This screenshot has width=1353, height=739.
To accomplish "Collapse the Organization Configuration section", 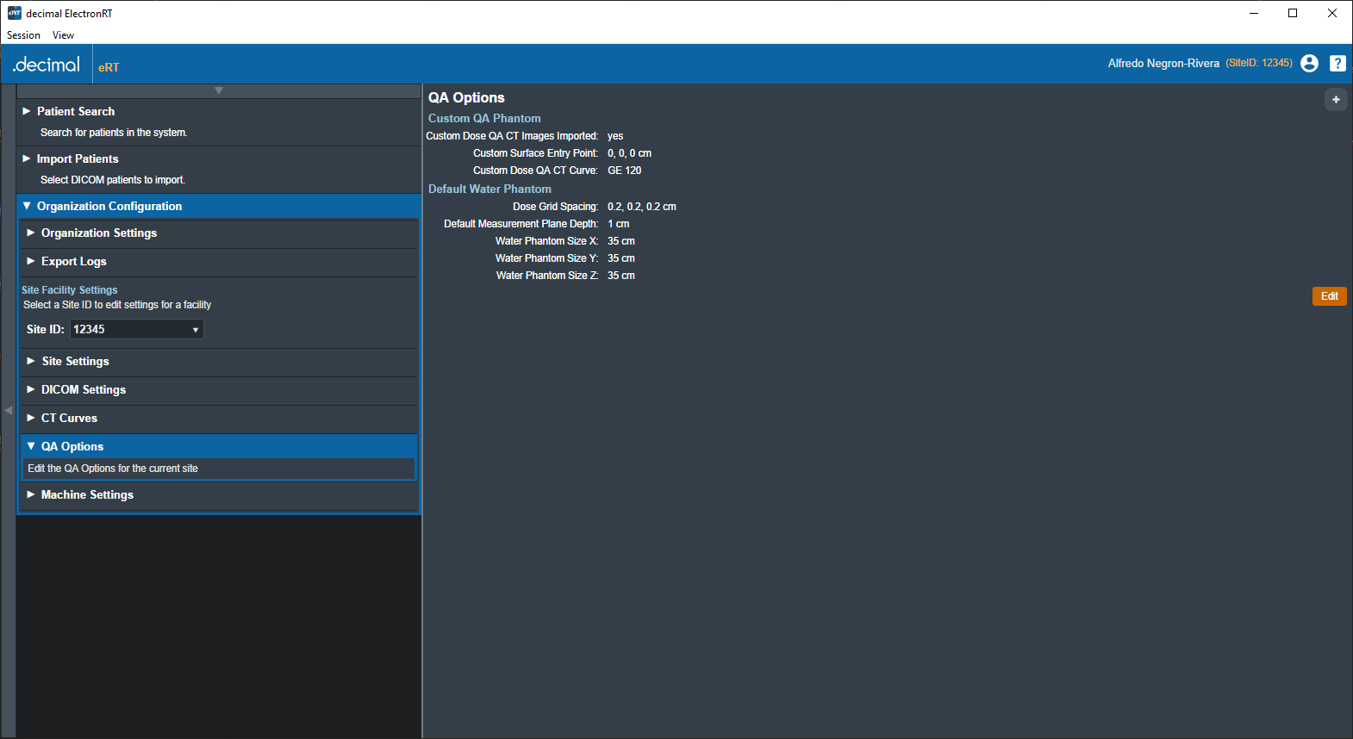I will pyautogui.click(x=219, y=206).
